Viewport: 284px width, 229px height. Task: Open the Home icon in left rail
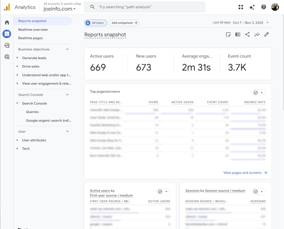[x=7, y=22]
